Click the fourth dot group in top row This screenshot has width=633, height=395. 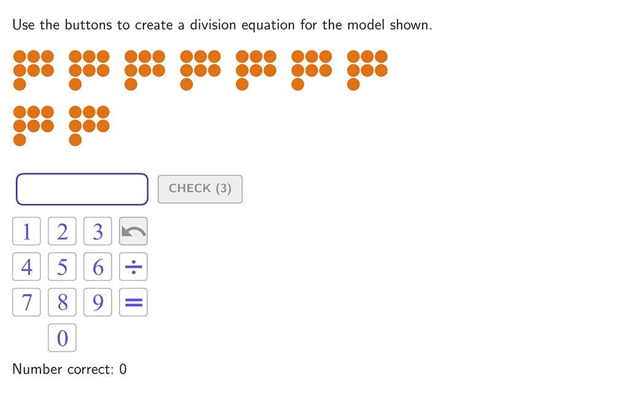click(200, 70)
